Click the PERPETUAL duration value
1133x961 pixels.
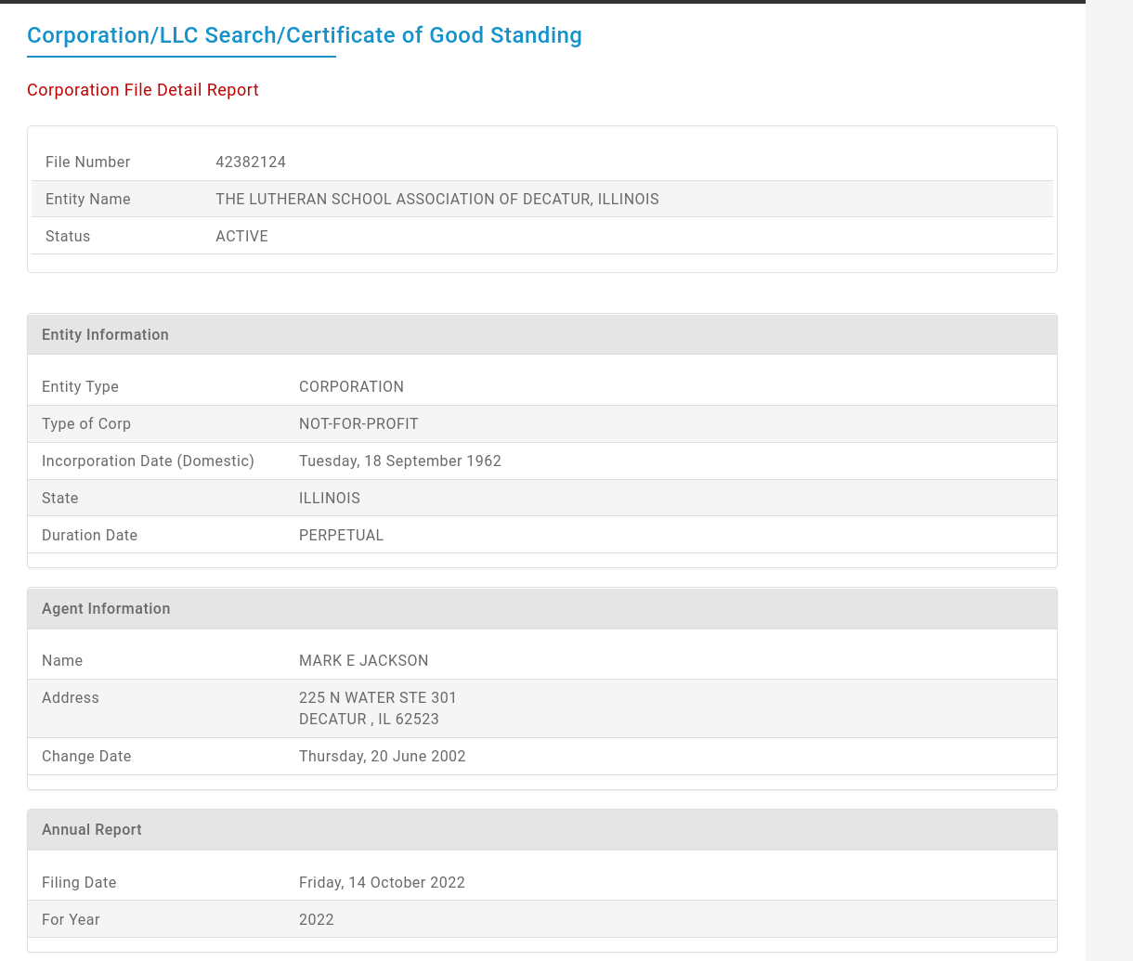[341, 535]
